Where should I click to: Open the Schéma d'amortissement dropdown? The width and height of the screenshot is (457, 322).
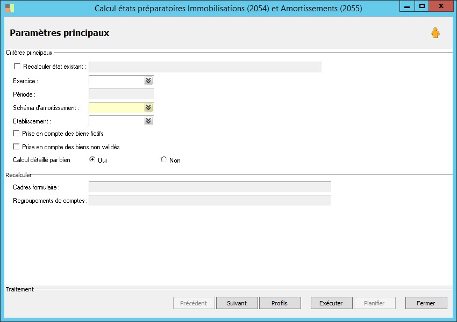coord(148,108)
